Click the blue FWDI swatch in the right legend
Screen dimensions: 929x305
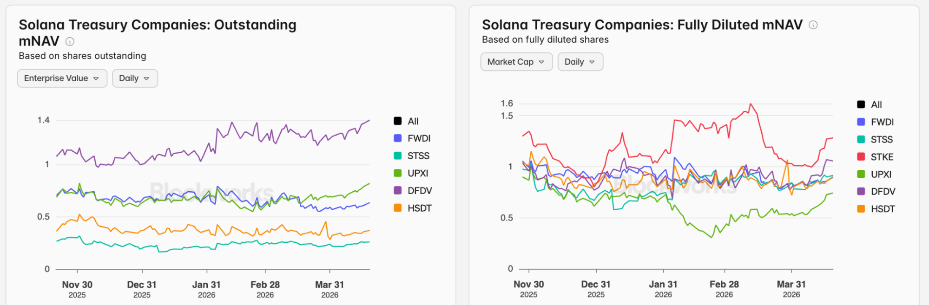861,122
